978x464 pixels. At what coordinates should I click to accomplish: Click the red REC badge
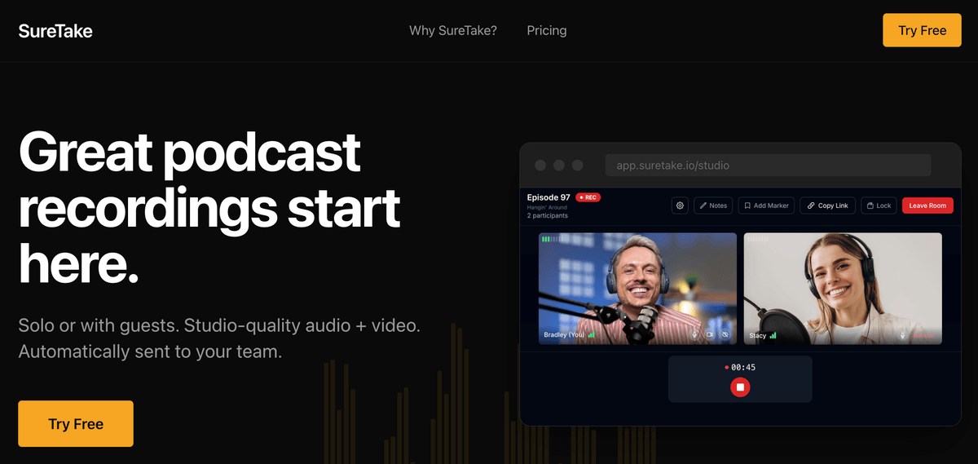coord(588,197)
